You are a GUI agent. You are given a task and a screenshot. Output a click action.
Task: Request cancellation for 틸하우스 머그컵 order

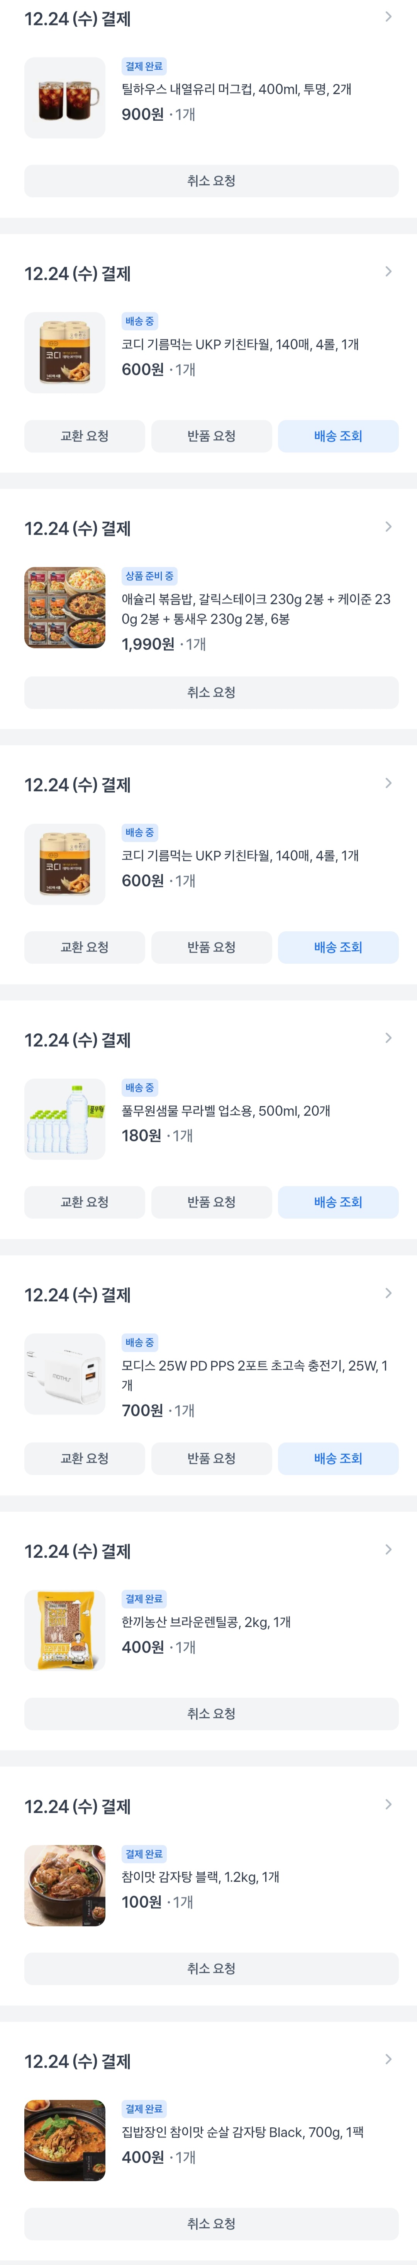[x=211, y=181]
